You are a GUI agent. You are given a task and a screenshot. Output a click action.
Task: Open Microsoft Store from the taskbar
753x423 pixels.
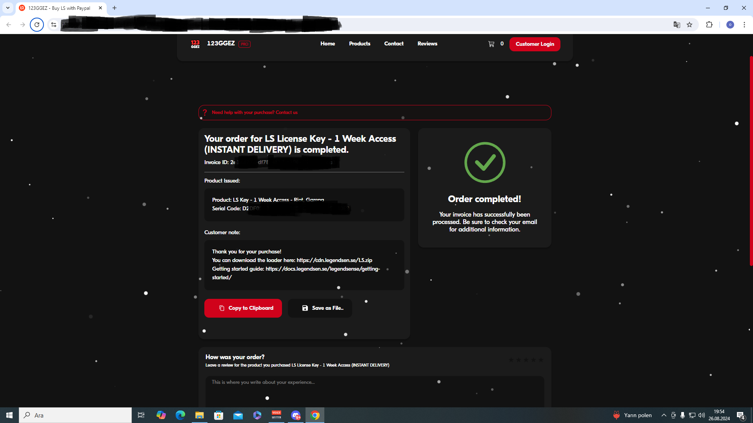tap(218, 415)
